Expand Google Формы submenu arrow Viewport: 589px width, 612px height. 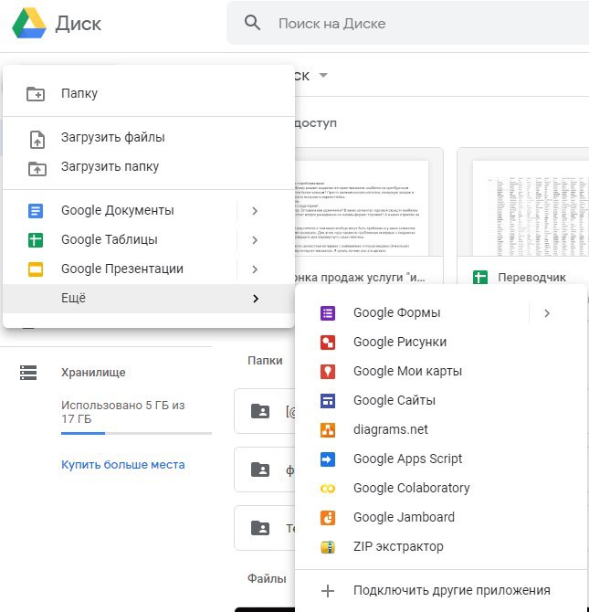click(547, 313)
